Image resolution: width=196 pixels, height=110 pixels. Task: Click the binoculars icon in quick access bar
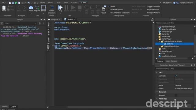coord(13,3)
